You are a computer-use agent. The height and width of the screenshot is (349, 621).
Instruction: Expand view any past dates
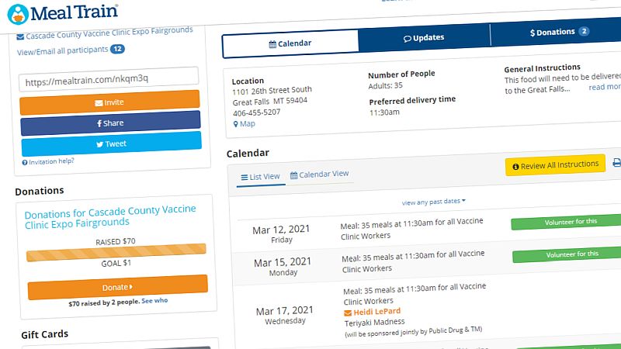[x=433, y=202]
